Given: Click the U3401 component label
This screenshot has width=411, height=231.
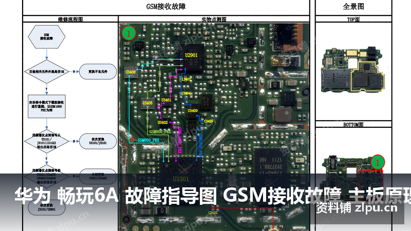Looking at the screenshot, I should (166, 100).
